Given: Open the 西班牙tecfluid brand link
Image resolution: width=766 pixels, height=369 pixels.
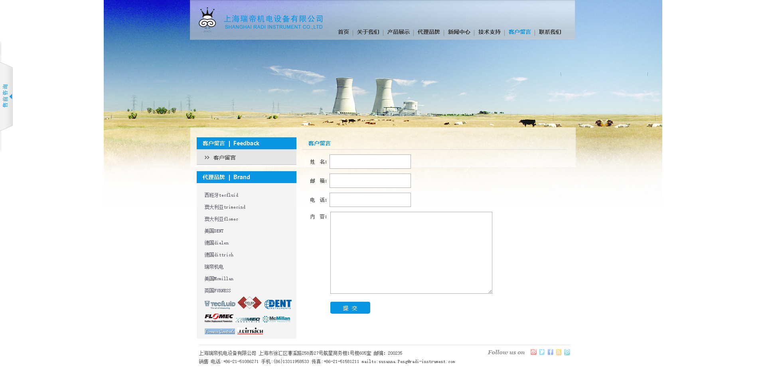Looking at the screenshot, I should click(x=221, y=195).
